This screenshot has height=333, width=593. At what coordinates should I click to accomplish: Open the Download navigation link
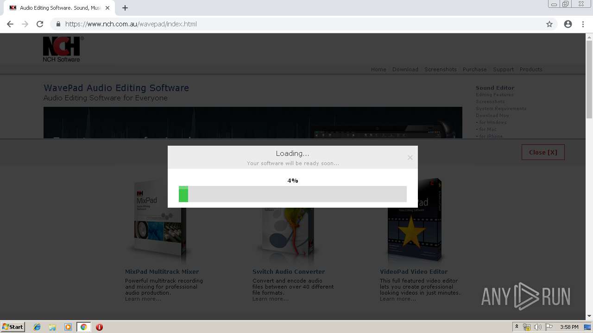[405, 69]
